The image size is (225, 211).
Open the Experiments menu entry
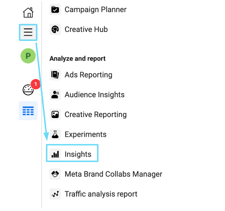pyautogui.click(x=86, y=135)
